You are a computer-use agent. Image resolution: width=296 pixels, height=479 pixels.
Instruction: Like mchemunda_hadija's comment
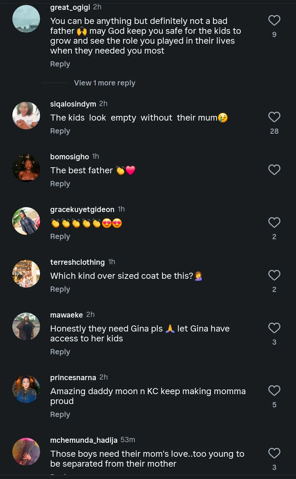coord(274,453)
